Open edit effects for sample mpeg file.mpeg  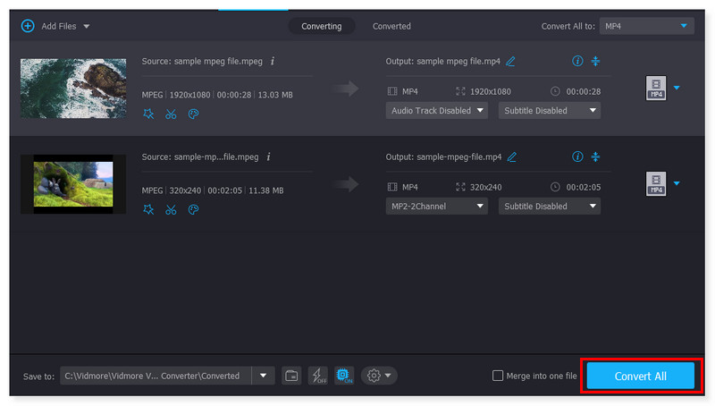[148, 114]
